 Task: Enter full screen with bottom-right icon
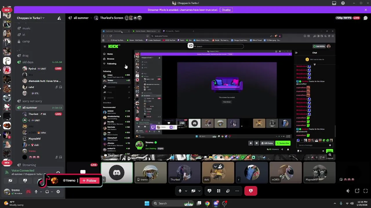pos(365,191)
